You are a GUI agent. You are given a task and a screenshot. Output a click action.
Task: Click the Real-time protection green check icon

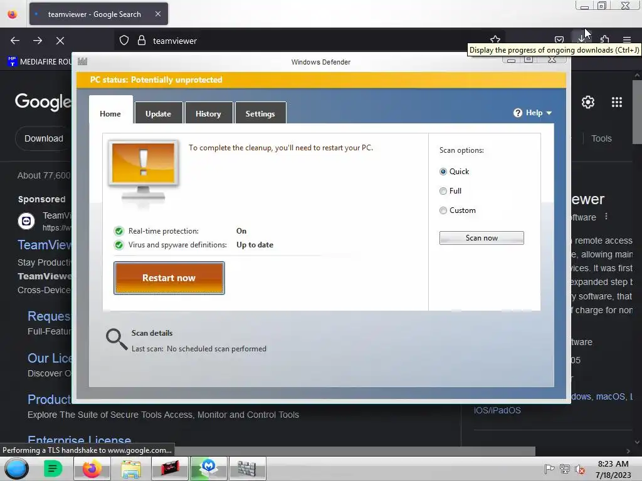[118, 231]
